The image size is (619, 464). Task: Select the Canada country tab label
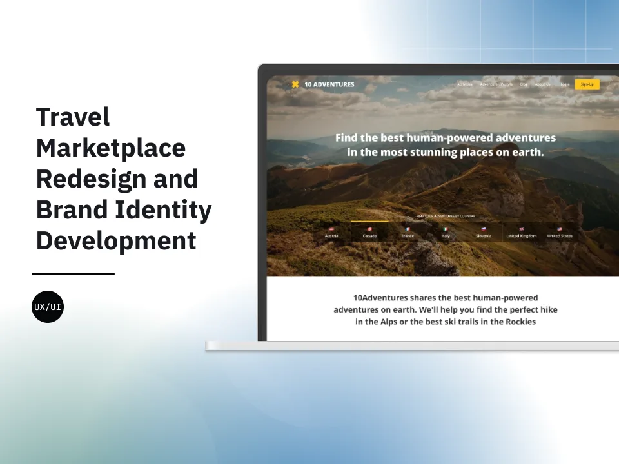pos(369,236)
